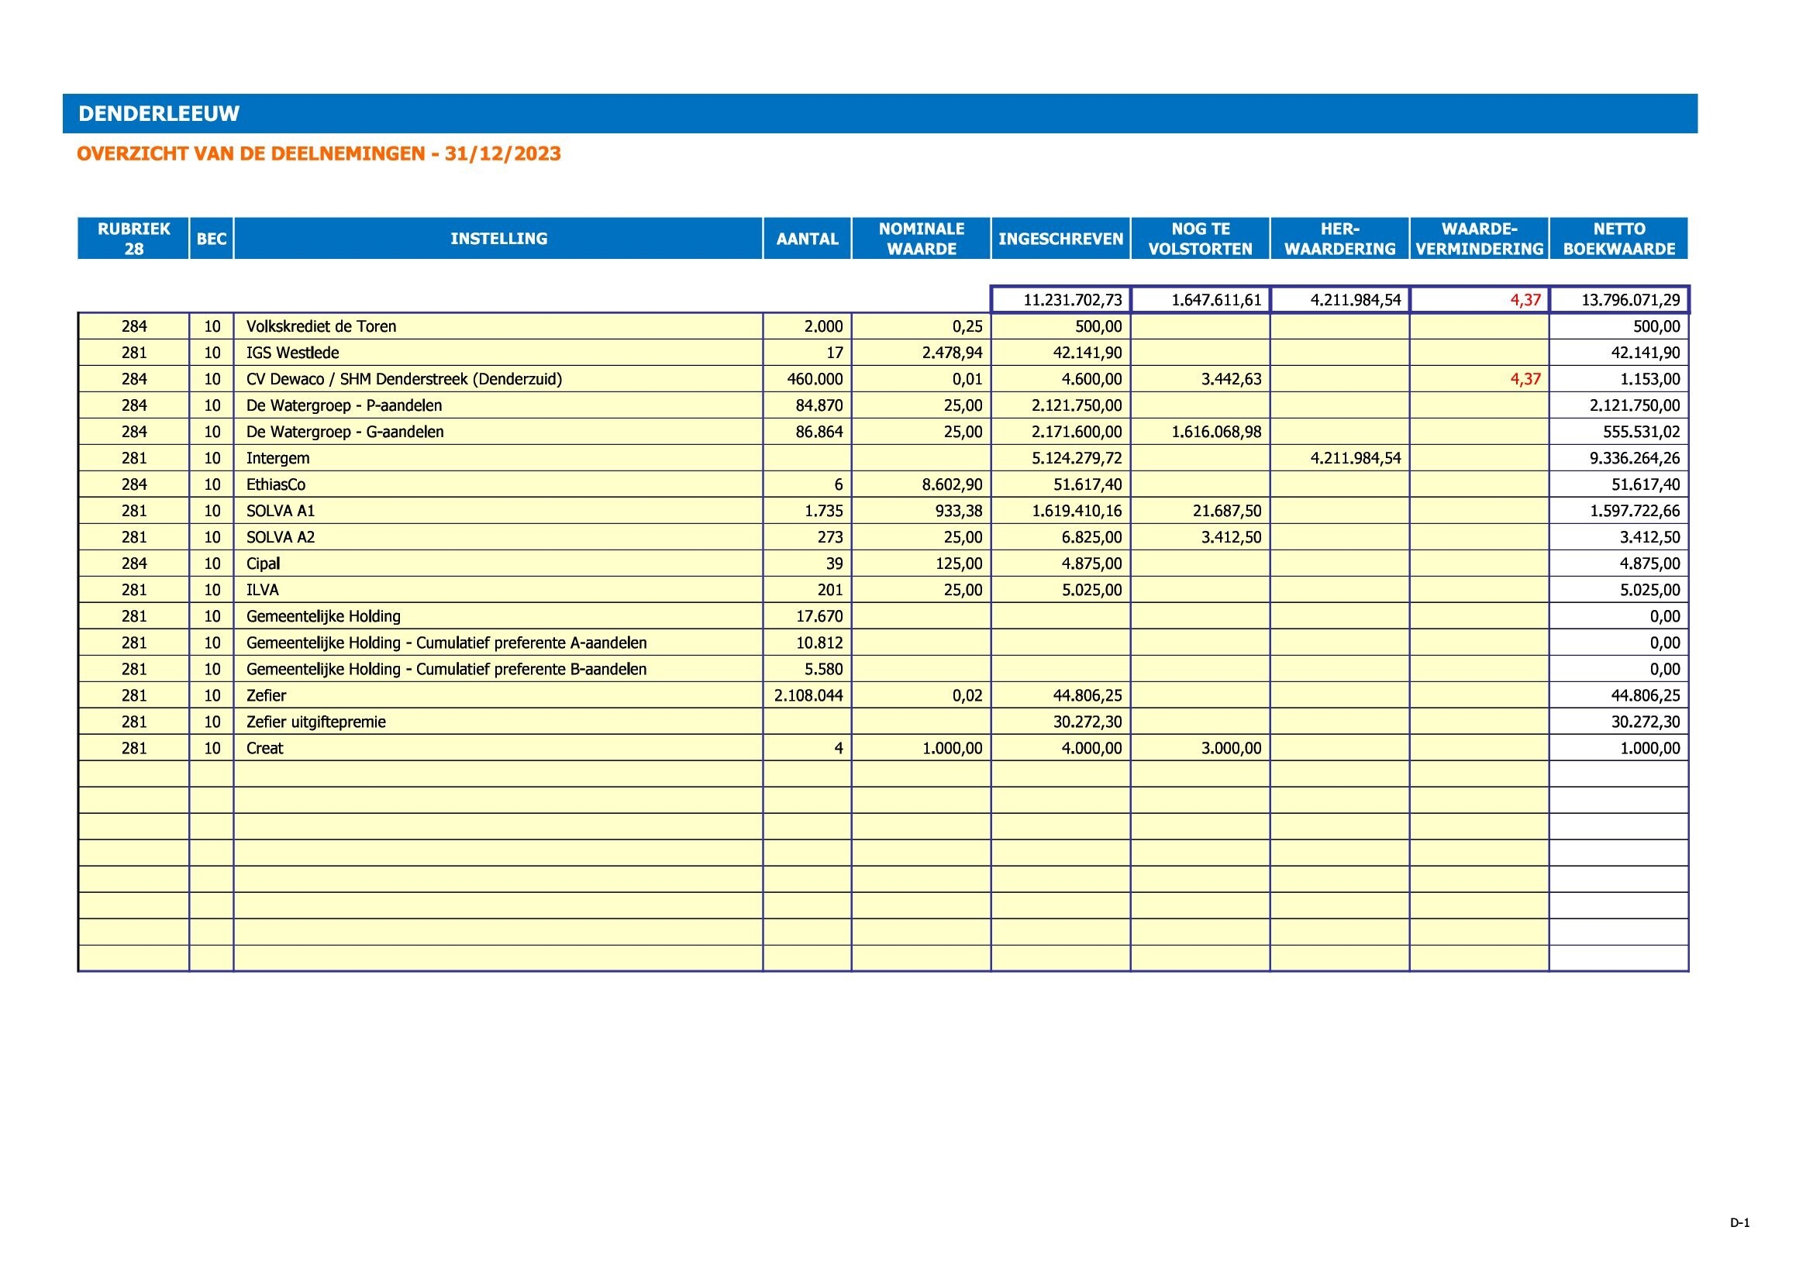Select nog te volstorten 3.442,63
Screen dimensions: 1813x1282
point(1200,379)
